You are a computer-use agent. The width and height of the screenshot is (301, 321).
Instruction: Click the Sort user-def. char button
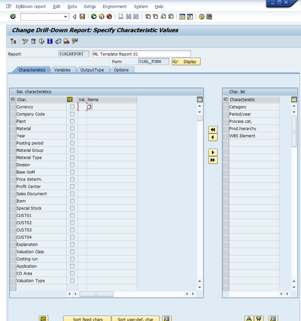point(135,318)
